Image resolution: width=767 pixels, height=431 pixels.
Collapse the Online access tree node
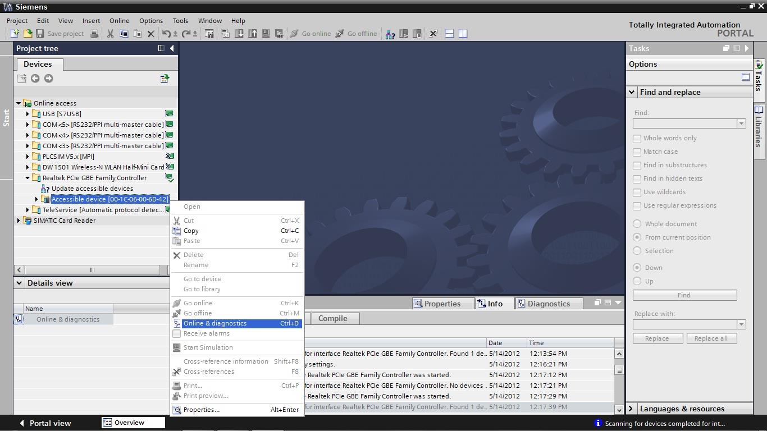19,103
